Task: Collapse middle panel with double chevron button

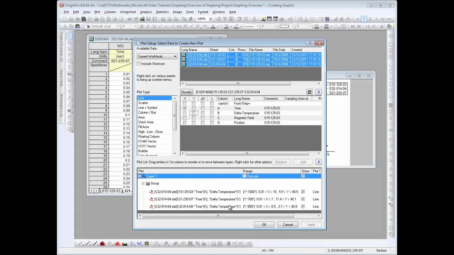Action: point(319,92)
